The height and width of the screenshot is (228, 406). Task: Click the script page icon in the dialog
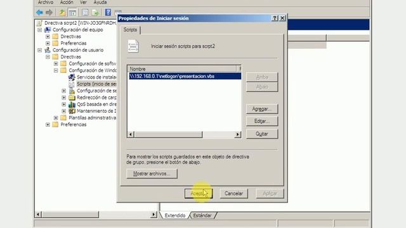click(x=133, y=46)
